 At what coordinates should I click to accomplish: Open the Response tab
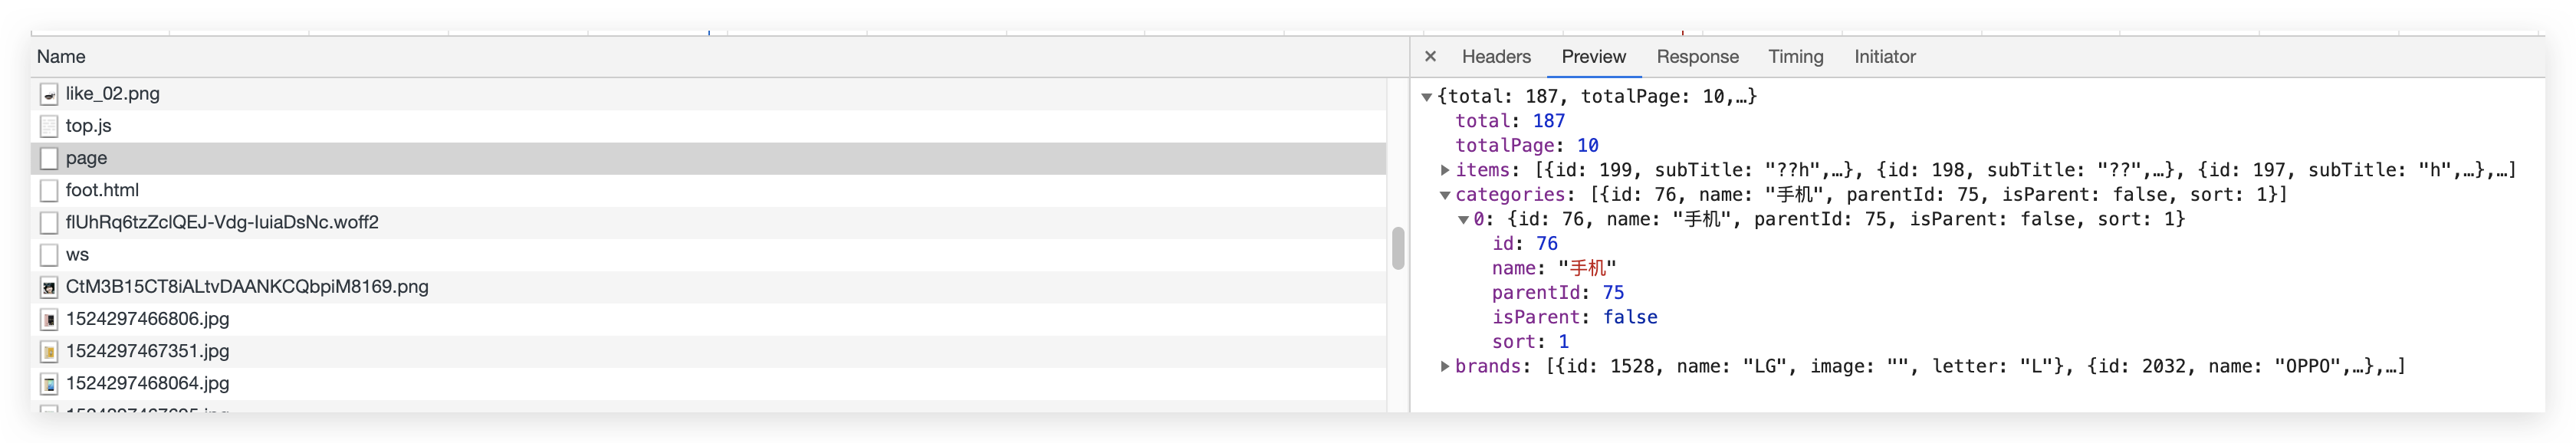[x=1697, y=57]
